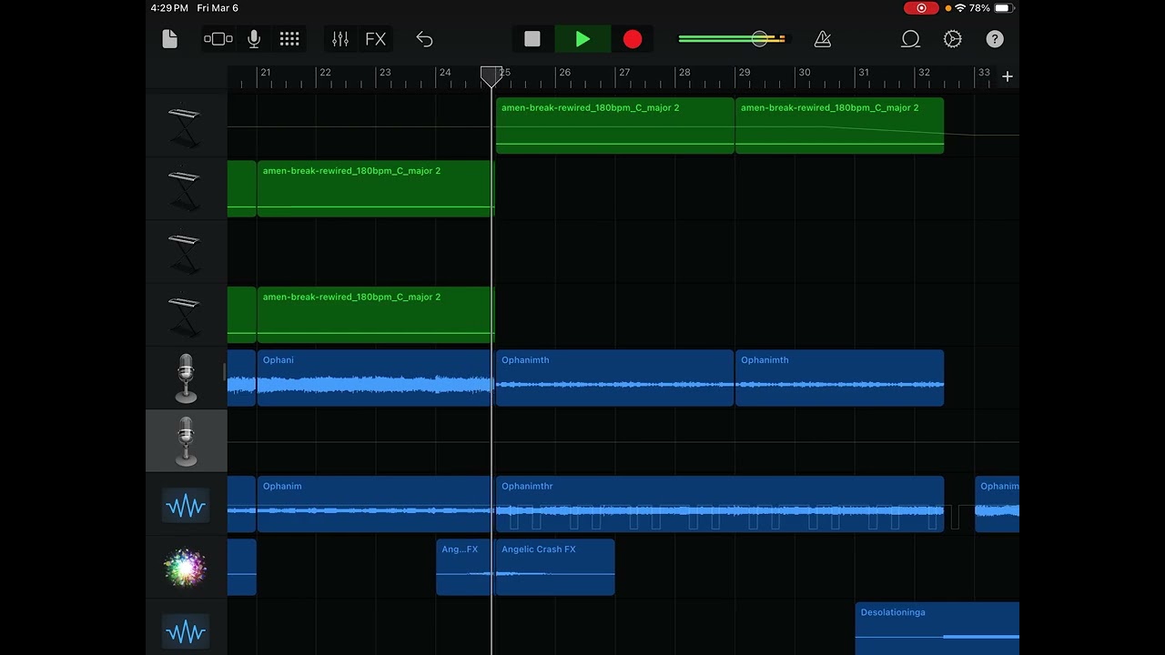Select the empty keyboard track header
This screenshot has width=1165, height=655.
click(x=186, y=252)
